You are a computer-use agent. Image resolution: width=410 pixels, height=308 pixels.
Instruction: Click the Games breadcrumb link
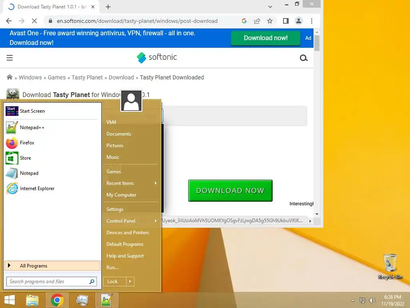57,77
